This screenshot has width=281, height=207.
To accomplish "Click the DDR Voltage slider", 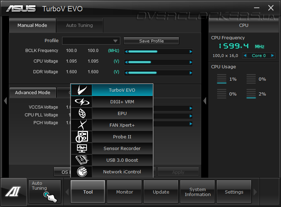I will (x=159, y=73).
